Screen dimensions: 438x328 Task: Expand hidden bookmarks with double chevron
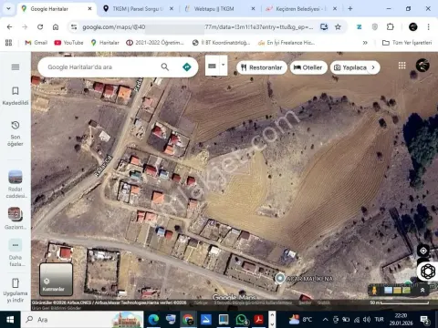[x=365, y=43]
